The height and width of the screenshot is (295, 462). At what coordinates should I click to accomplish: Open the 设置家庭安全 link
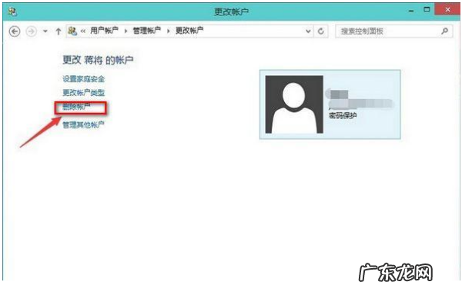click(84, 79)
